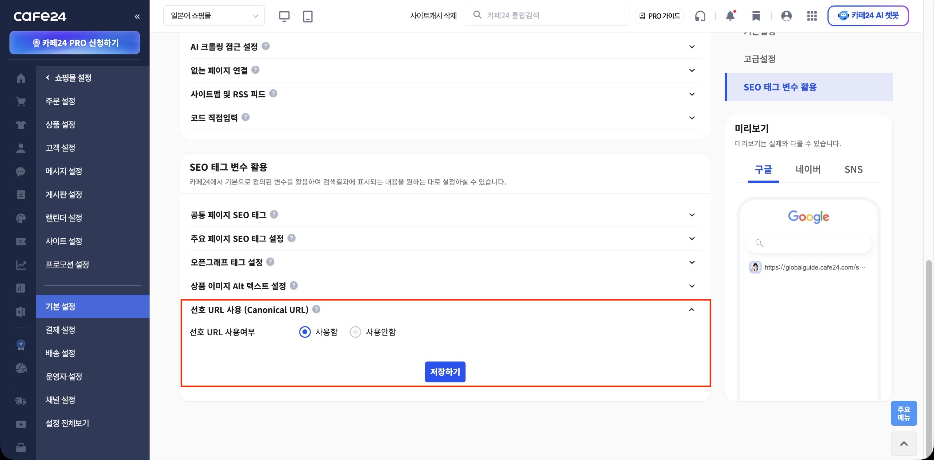
Task: Collapse 선호 URL 사용 (Canonical URL) section
Action: coord(692,310)
